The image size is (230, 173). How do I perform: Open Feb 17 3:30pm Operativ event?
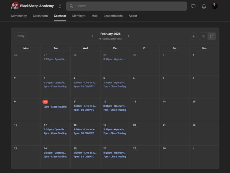point(55,130)
